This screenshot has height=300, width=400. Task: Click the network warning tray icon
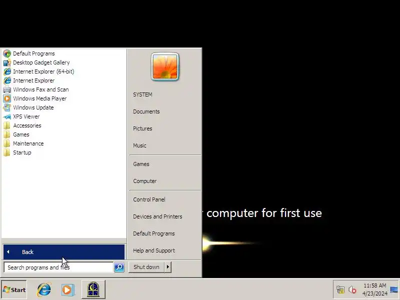[340, 289]
